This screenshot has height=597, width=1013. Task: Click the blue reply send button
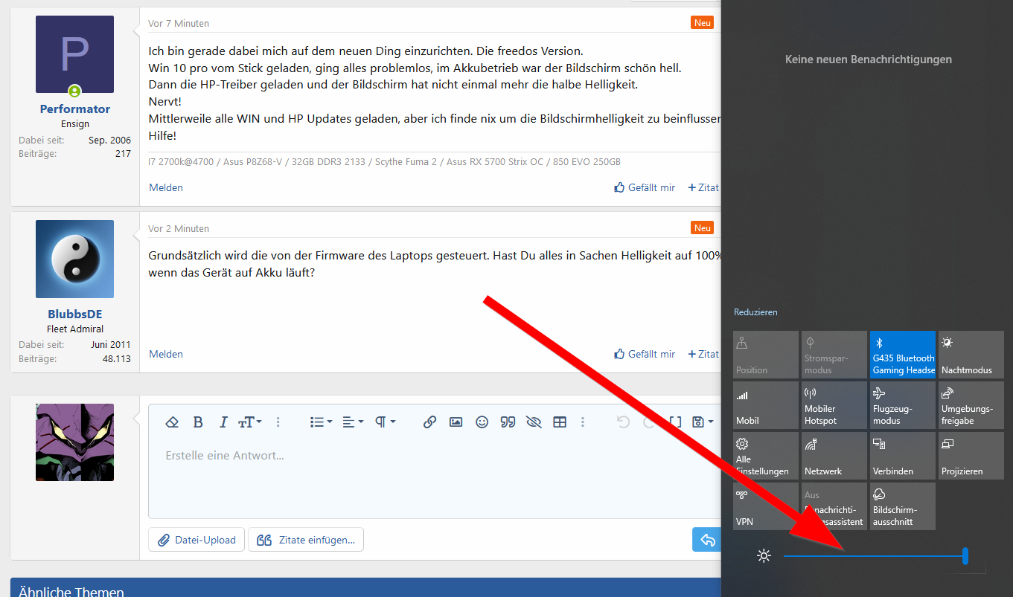coord(706,540)
